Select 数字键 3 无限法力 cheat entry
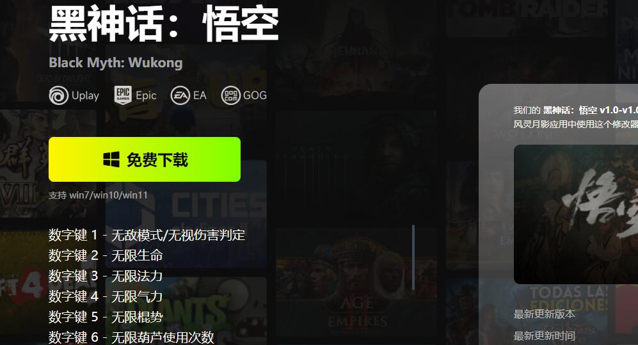638x345 pixels. tap(106, 276)
